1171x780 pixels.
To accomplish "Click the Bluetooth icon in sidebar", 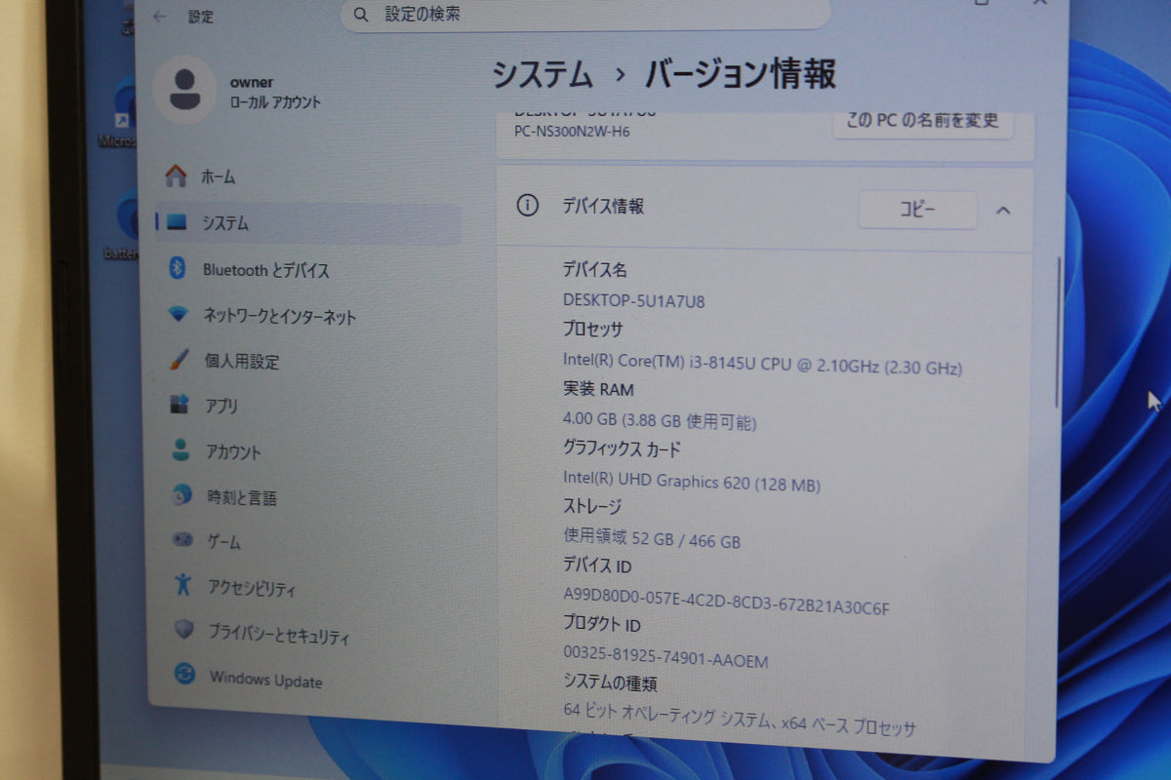I will tap(178, 269).
